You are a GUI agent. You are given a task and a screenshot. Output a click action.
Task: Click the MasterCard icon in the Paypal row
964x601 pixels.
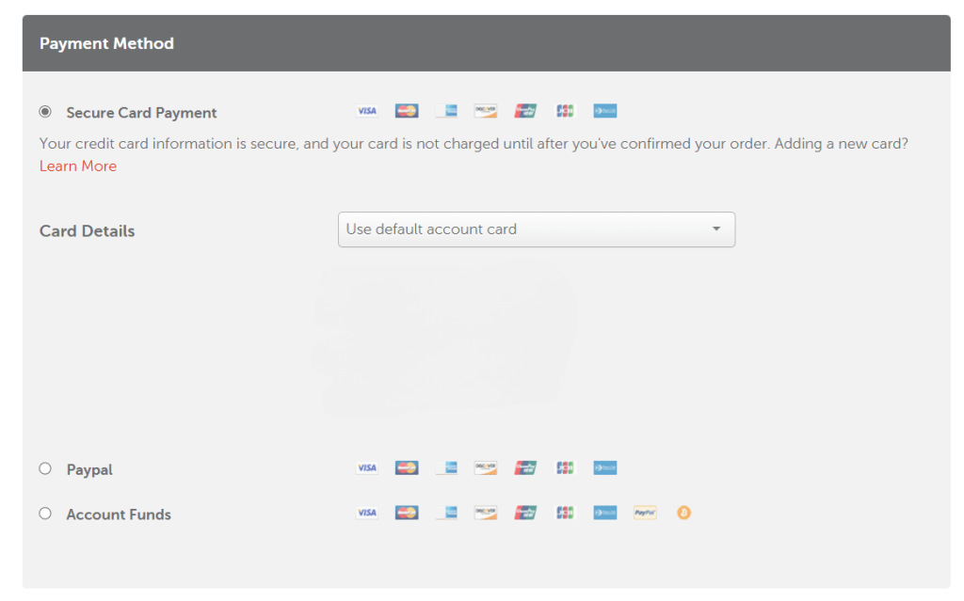pos(407,467)
